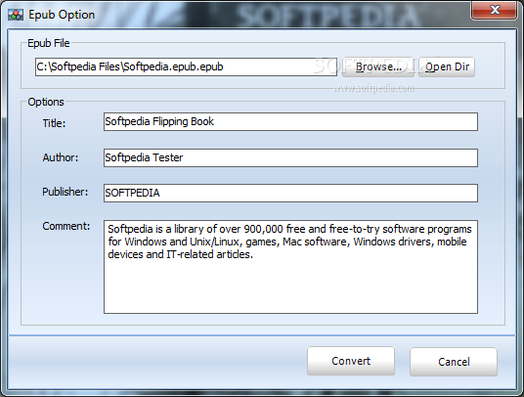Click the Comment: label

tap(66, 226)
